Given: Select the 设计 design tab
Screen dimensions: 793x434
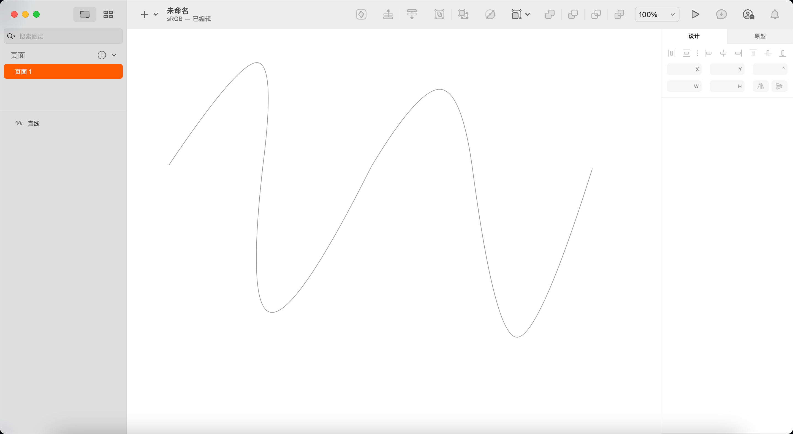Looking at the screenshot, I should tap(694, 36).
